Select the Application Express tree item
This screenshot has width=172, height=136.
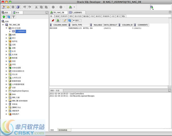[20, 91]
